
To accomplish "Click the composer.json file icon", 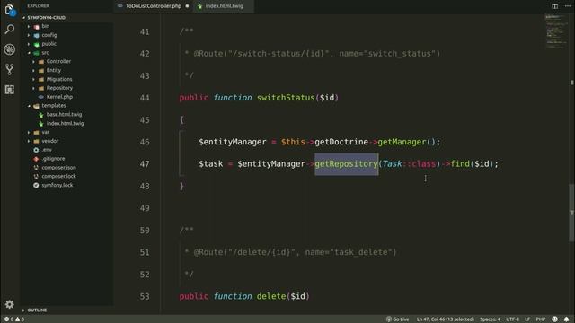I will pos(36,168).
